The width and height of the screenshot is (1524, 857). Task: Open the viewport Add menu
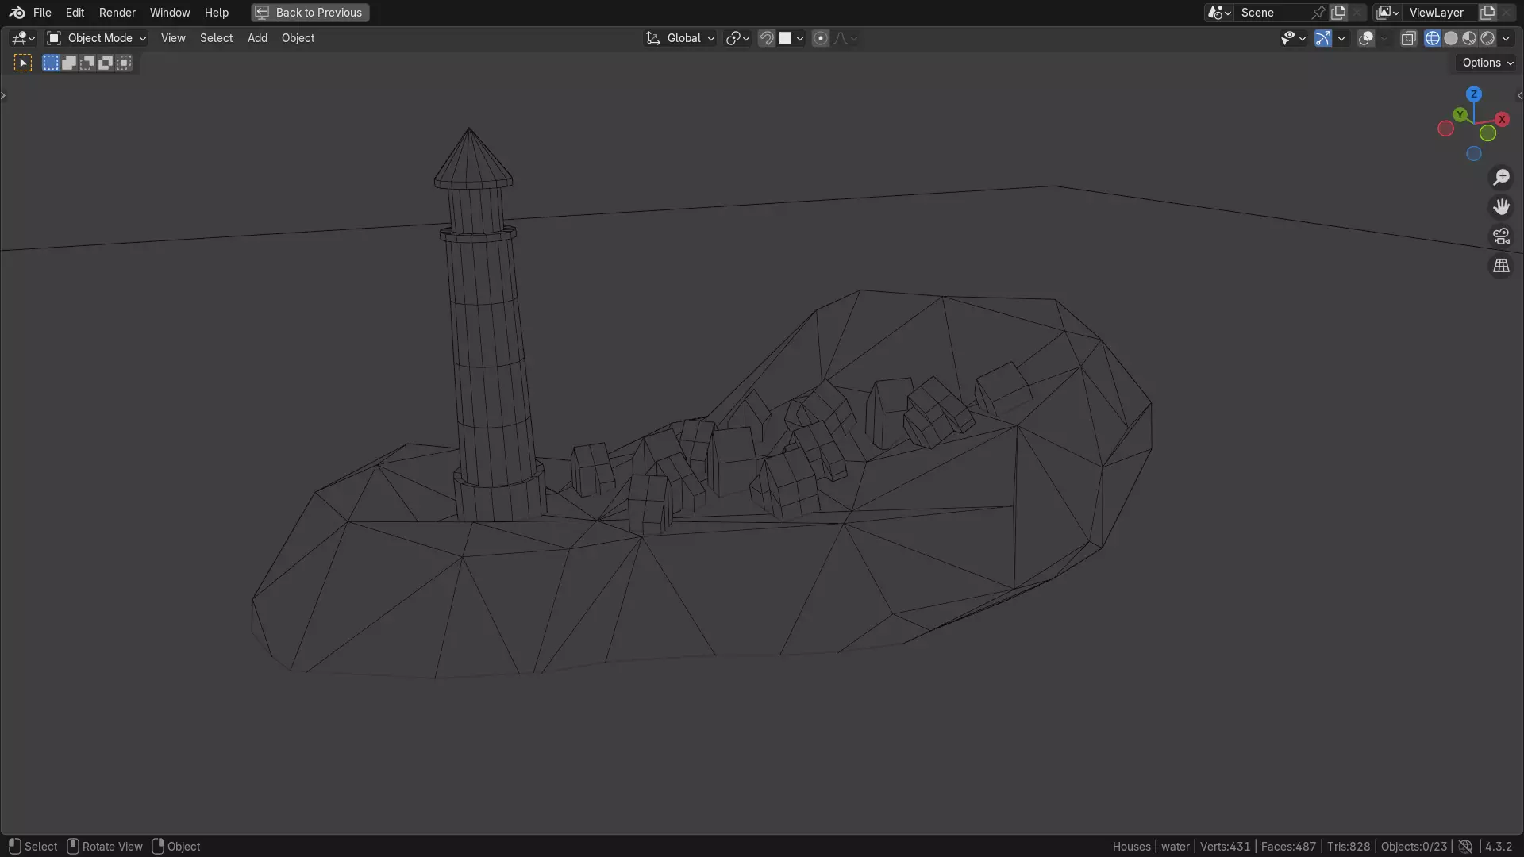257,38
